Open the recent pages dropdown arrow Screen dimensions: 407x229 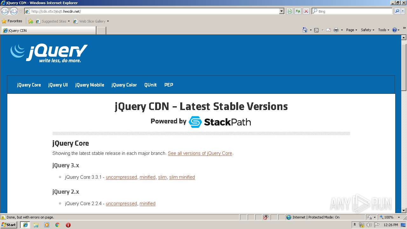coord(21,11)
